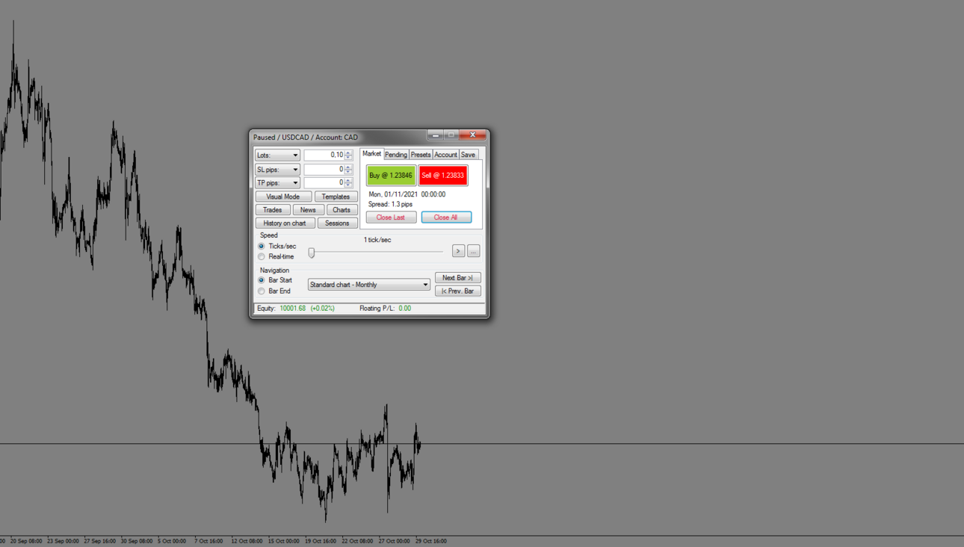Click the 5 Oct 00:00 chart time label
This screenshot has height=547, width=964.
pos(172,541)
